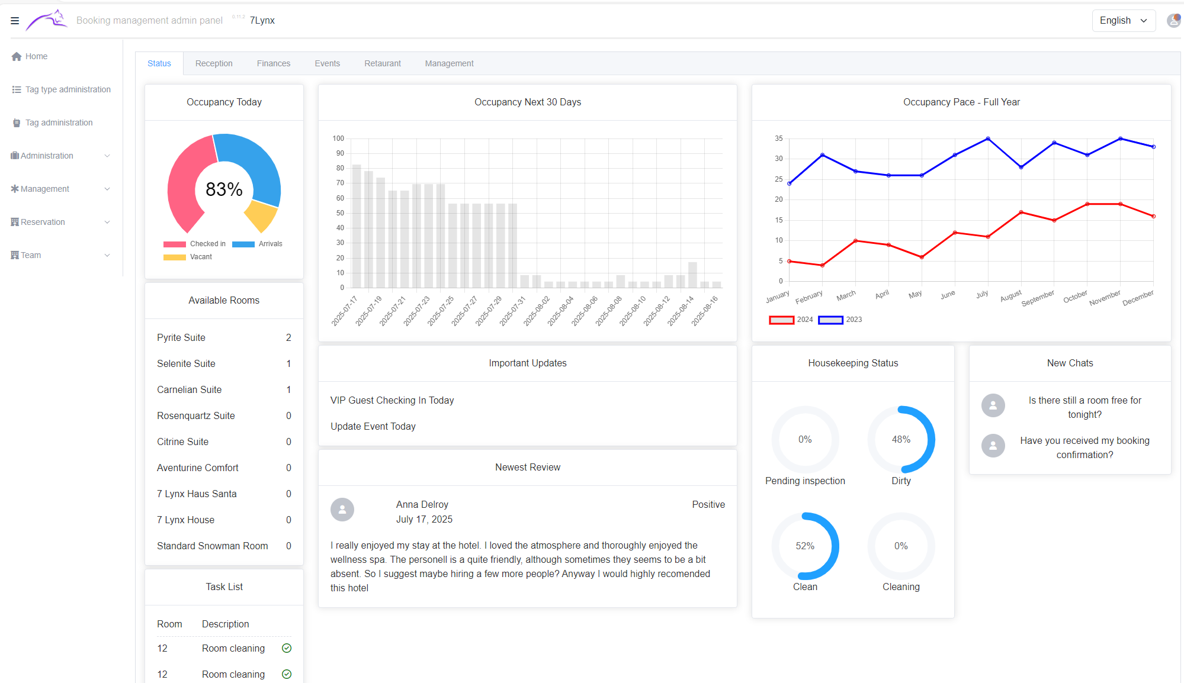Toggle second Room cleaning task checkmark
The height and width of the screenshot is (683, 1184).
[287, 674]
